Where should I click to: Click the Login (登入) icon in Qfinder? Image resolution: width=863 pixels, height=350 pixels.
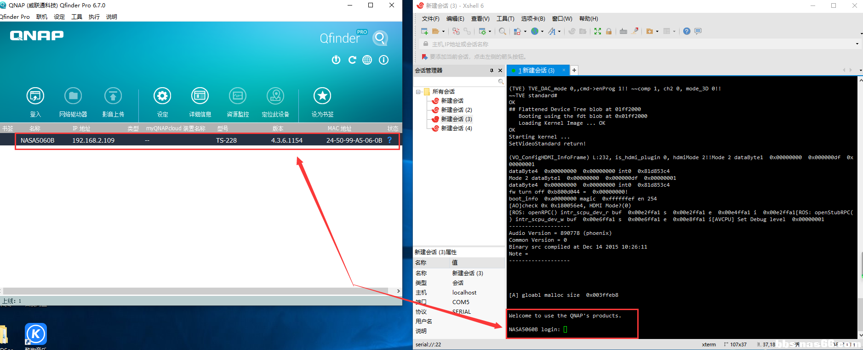click(x=35, y=96)
